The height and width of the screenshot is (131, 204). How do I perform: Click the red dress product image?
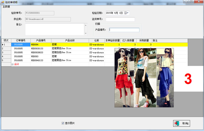click(124, 78)
